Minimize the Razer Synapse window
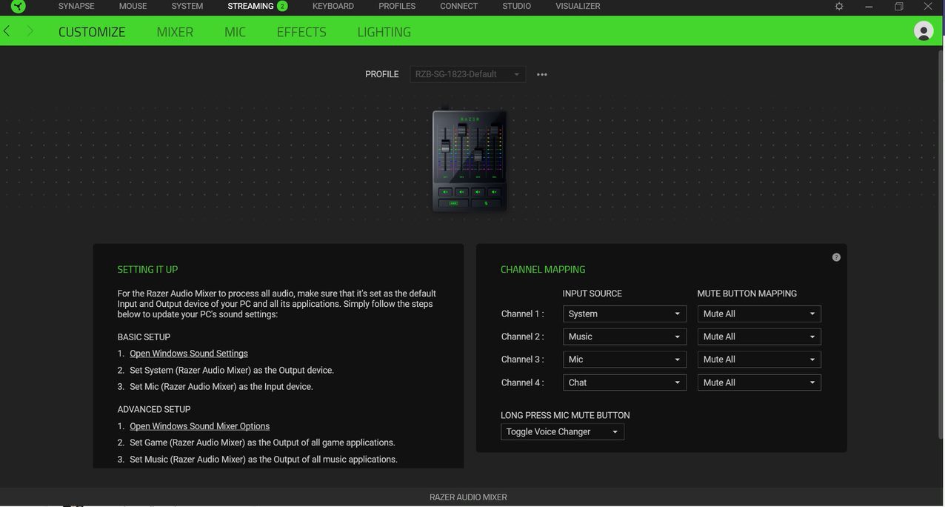 coord(869,6)
